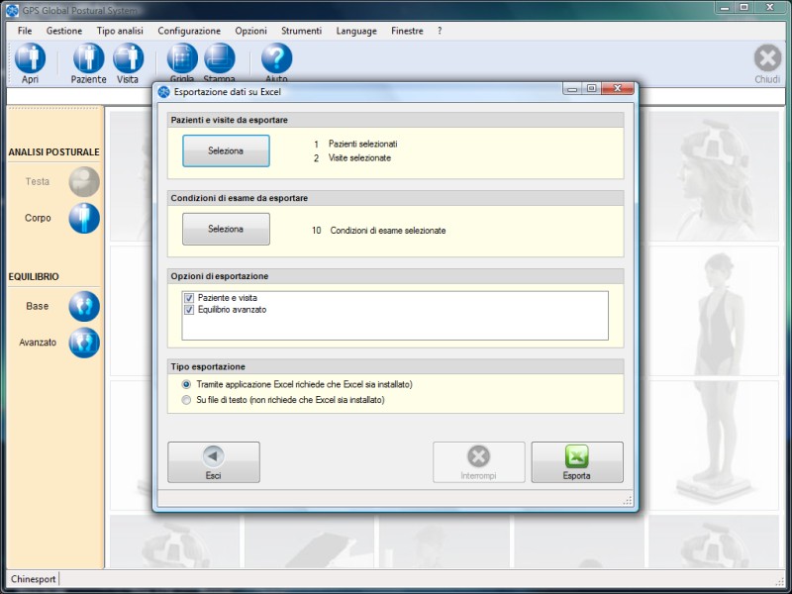792x594 pixels.
Task: Open the Language menu
Action: tap(356, 31)
